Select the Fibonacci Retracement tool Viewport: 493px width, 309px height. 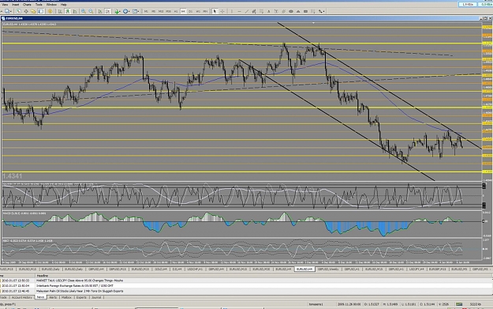(x=261, y=11)
